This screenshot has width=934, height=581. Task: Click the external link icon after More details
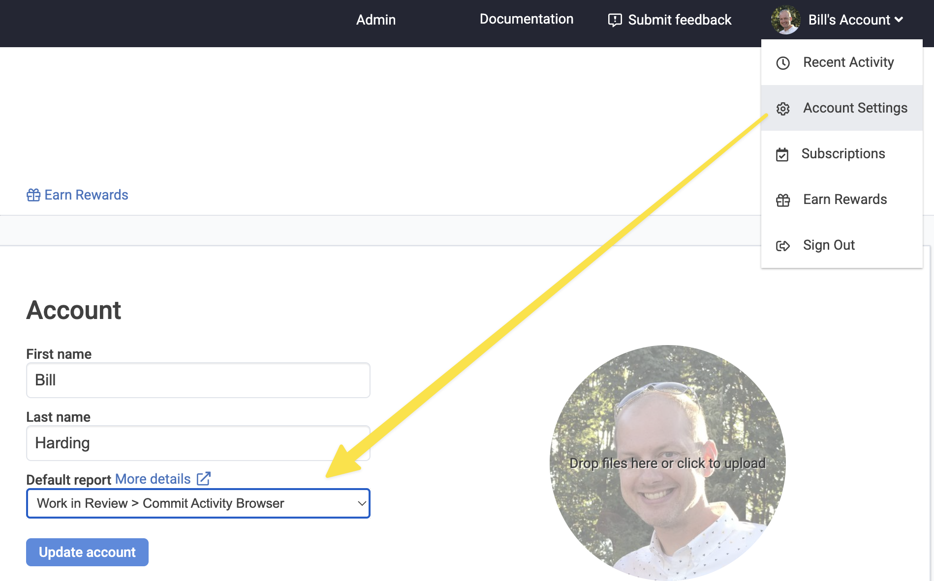click(x=204, y=478)
